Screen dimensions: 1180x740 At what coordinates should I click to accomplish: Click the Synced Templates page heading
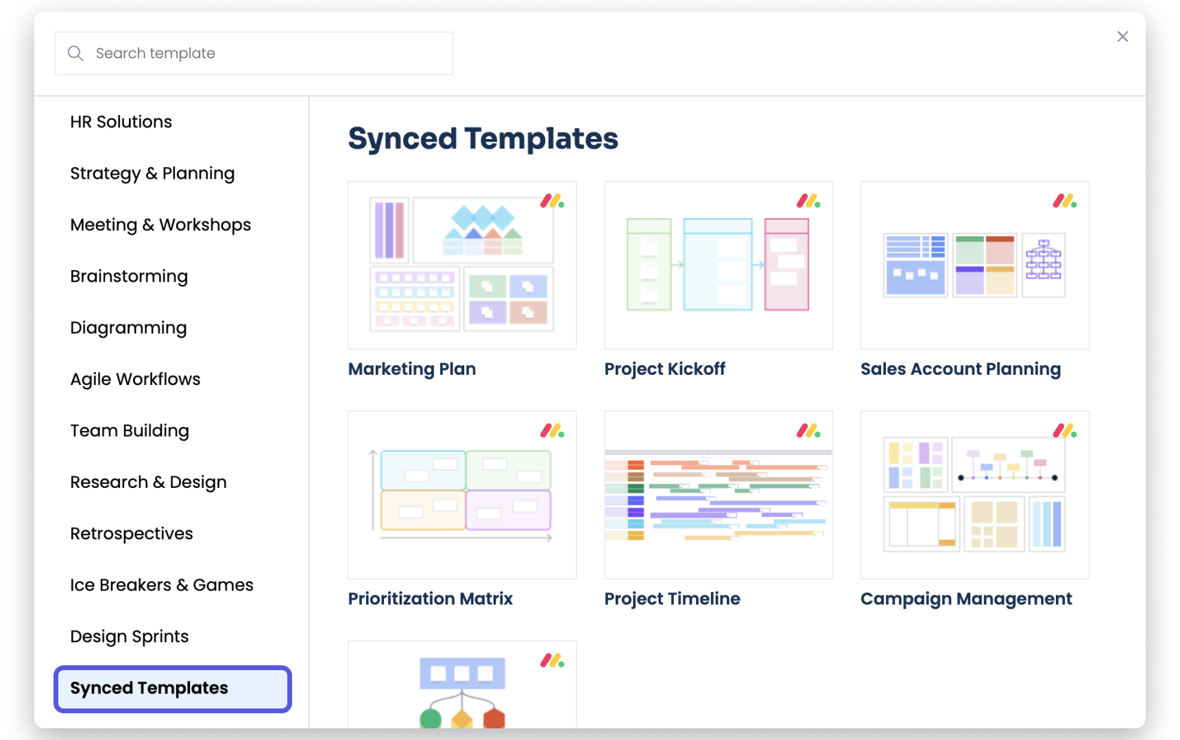[x=483, y=138]
